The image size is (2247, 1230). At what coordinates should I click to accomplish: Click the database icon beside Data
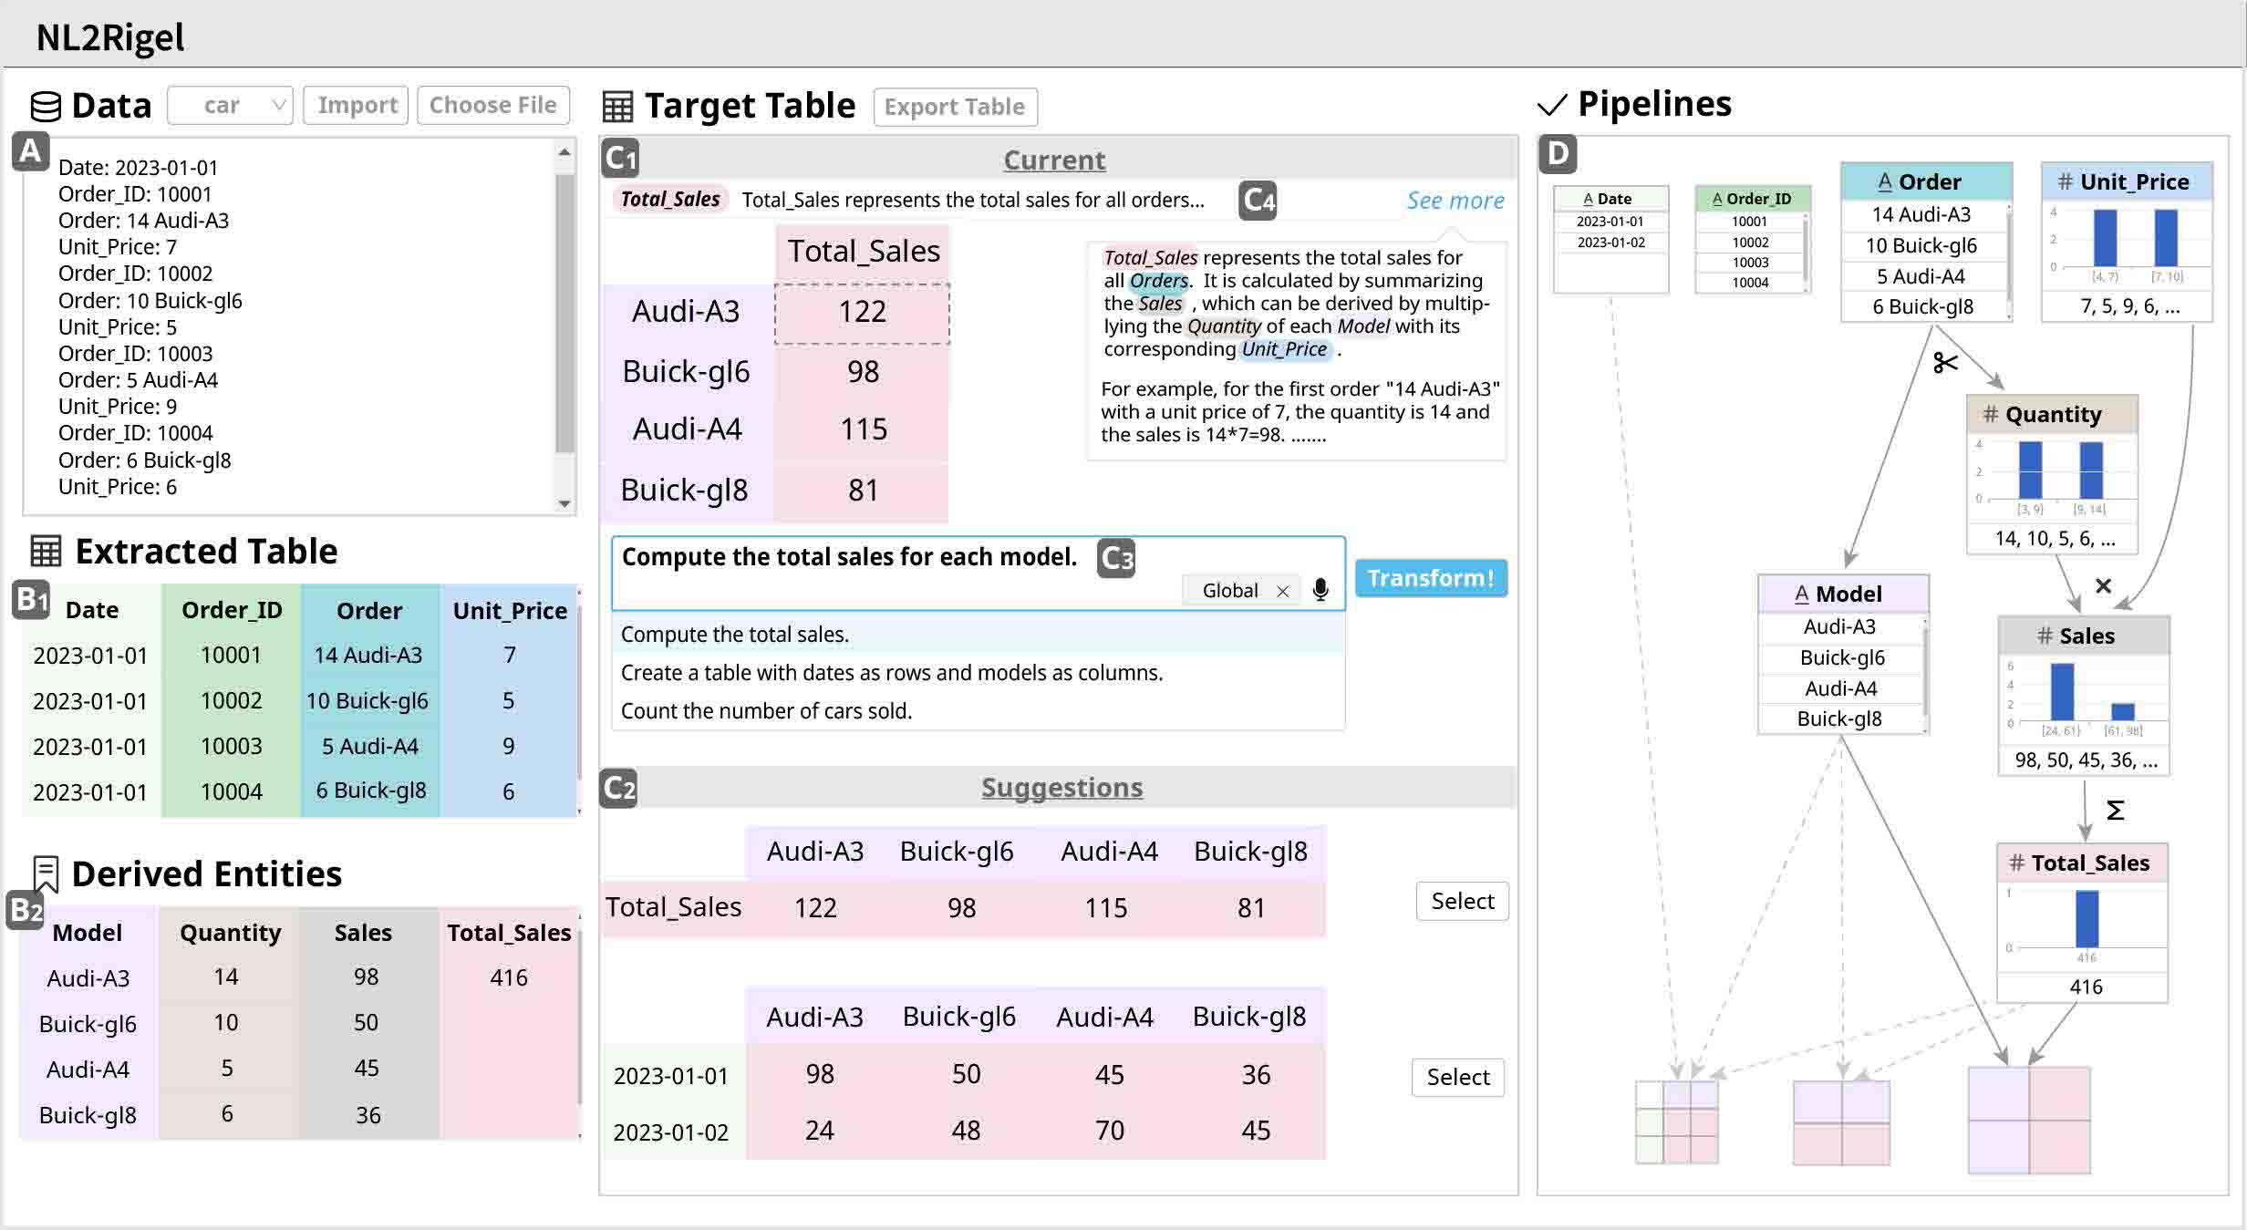46,106
